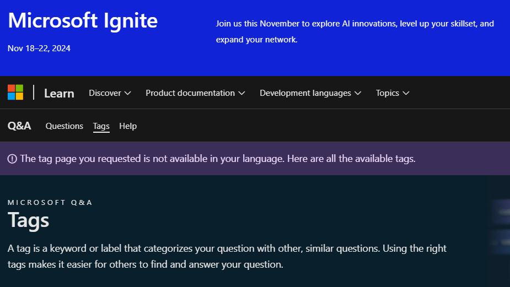Viewport: 510px width, 287px height.
Task: Click the Microsoft logo icon
Action: (x=15, y=93)
